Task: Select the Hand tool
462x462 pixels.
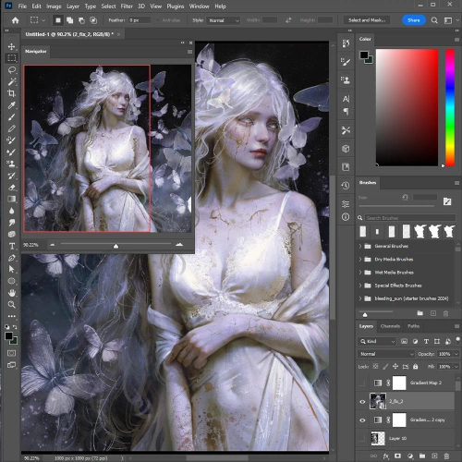Action: coord(12,293)
